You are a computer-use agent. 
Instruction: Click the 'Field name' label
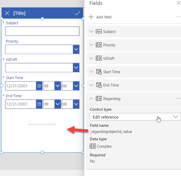click(x=99, y=125)
